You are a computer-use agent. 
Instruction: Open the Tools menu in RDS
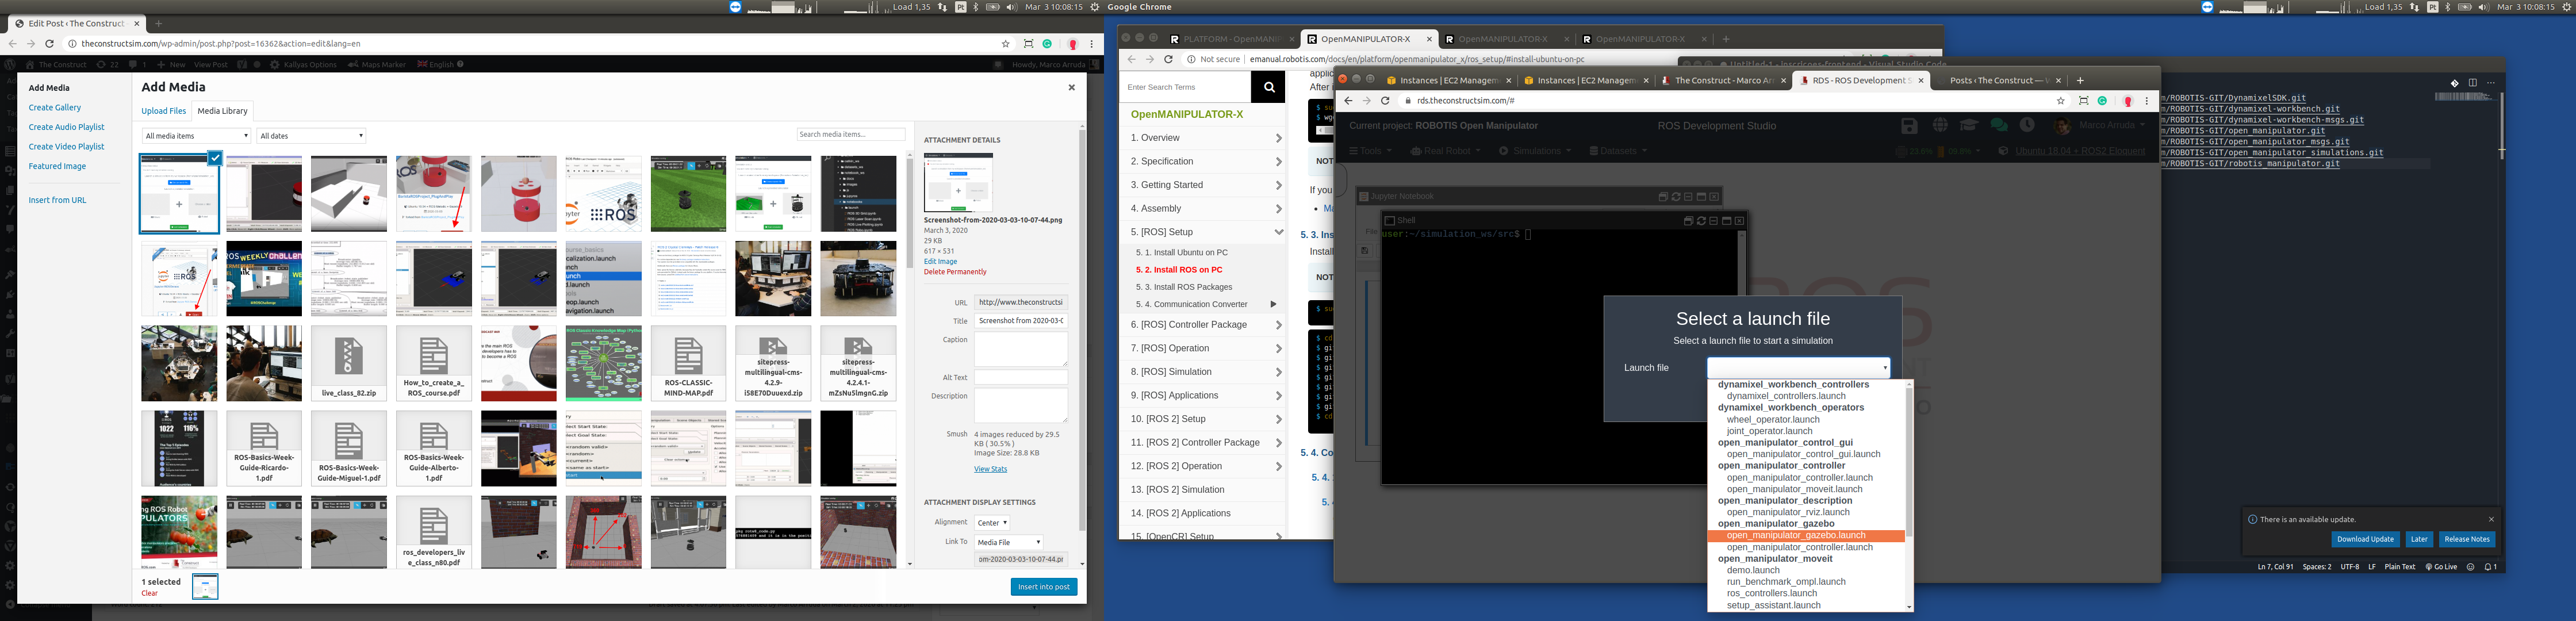[x=1370, y=151]
